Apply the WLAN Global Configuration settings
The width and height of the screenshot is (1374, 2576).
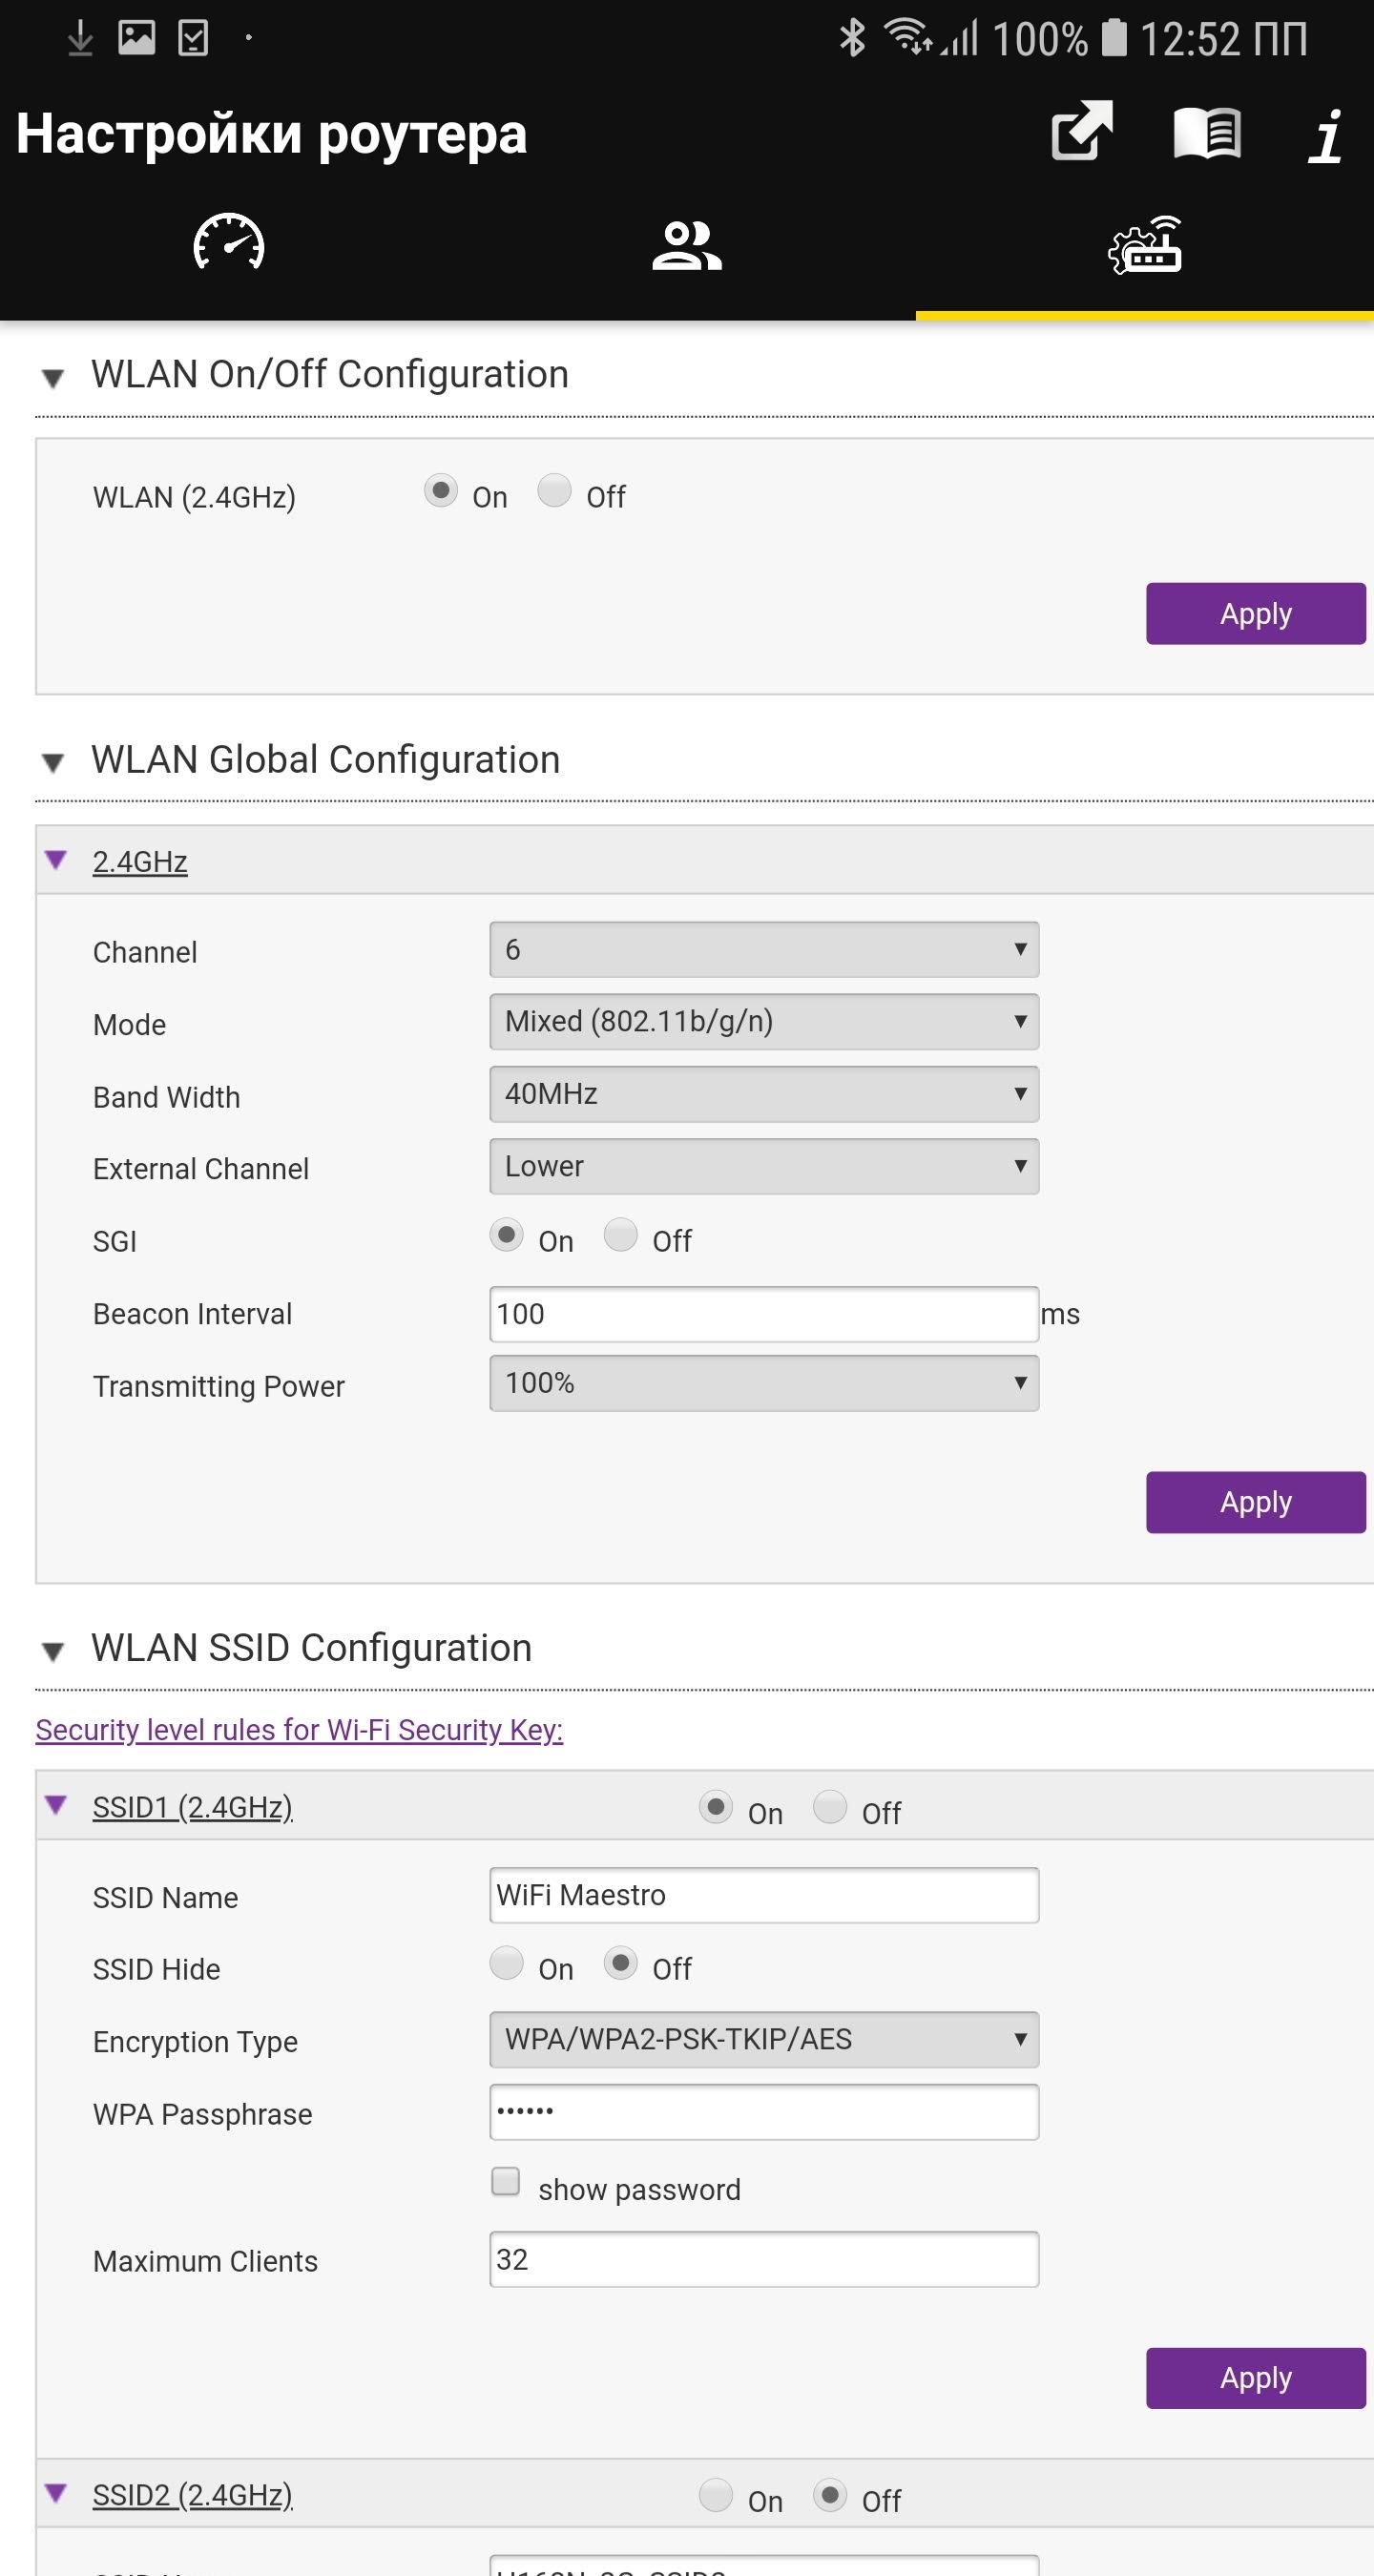click(x=1255, y=1502)
